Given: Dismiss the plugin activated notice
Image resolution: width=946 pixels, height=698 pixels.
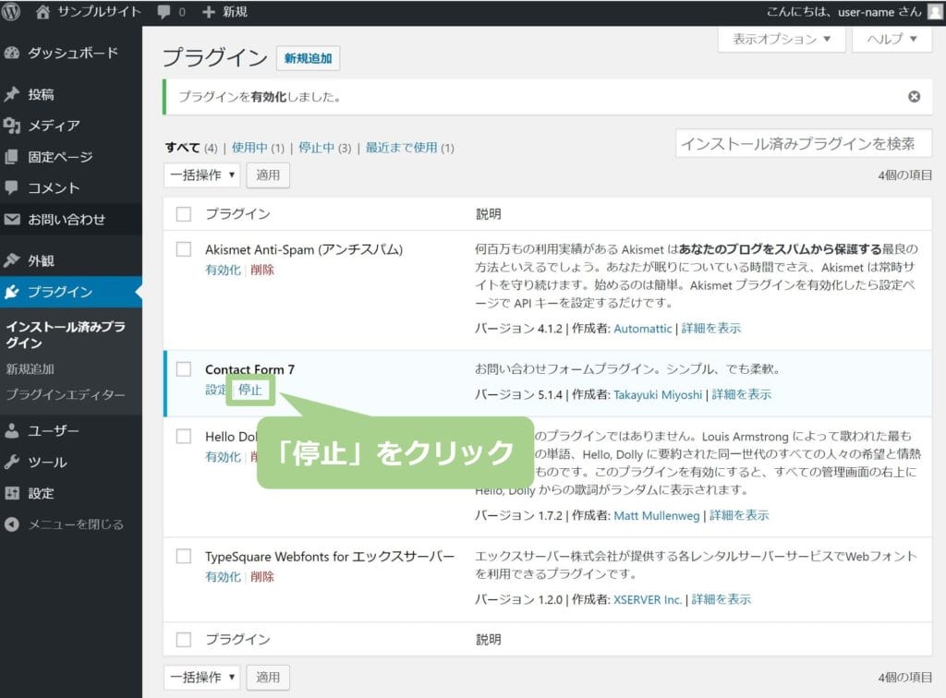Looking at the screenshot, I should point(914,96).
